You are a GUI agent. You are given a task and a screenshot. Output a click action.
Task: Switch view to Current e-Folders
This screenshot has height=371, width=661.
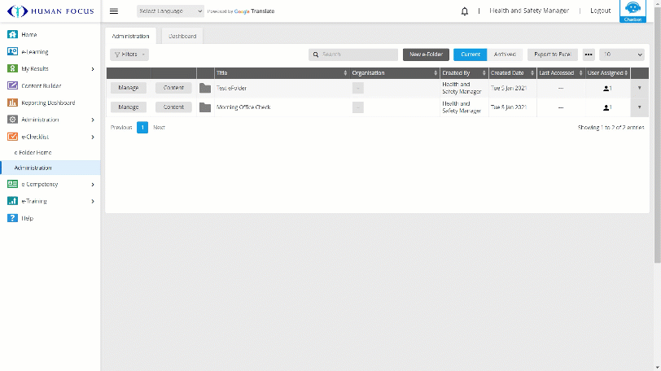(x=470, y=55)
